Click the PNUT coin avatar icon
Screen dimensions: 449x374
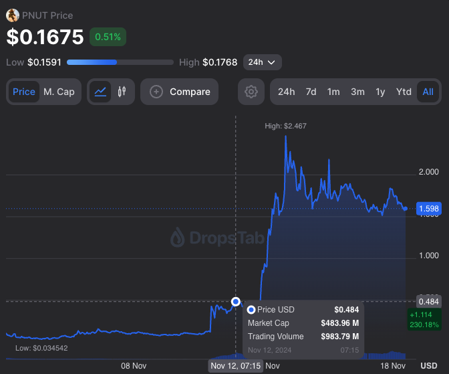[x=13, y=15]
